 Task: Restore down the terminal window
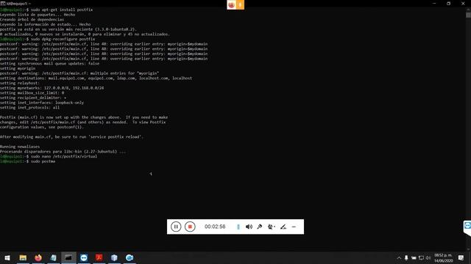pyautogui.click(x=448, y=3)
